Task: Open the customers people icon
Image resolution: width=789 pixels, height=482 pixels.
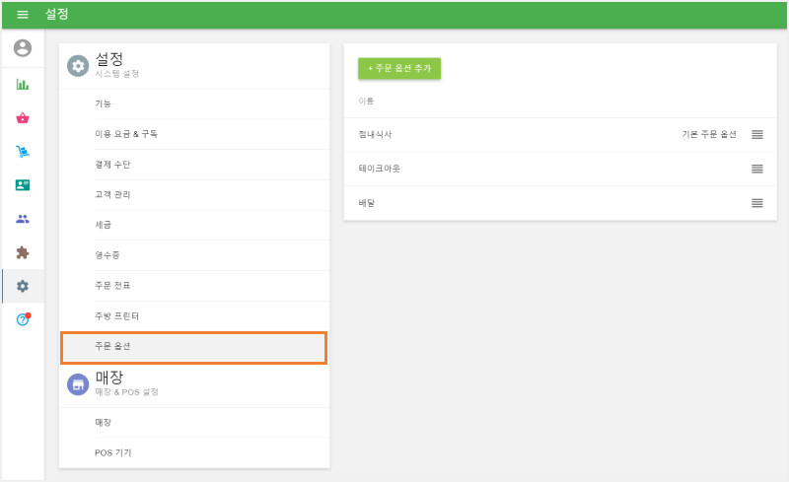Action: coord(23,219)
